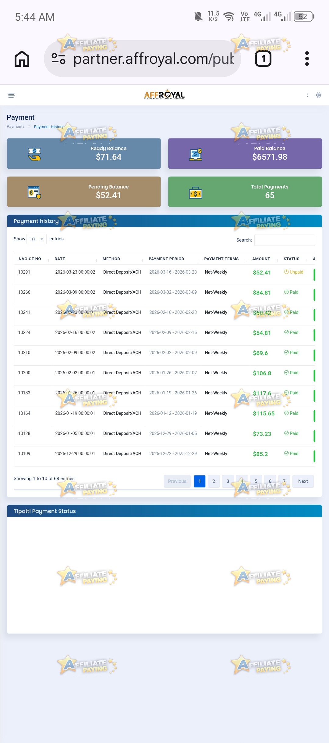Select the Ready Balance $71.64 card
The width and height of the screenshot is (329, 743).
[x=84, y=153]
